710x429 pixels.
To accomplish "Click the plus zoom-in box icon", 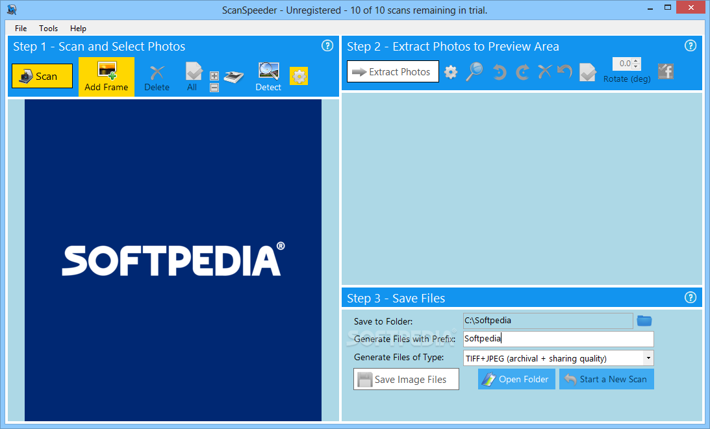I will [x=214, y=75].
